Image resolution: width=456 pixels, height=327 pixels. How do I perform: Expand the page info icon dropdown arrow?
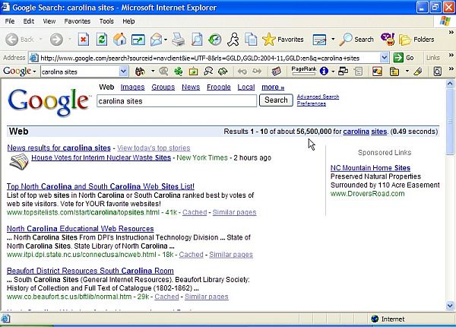333,71
